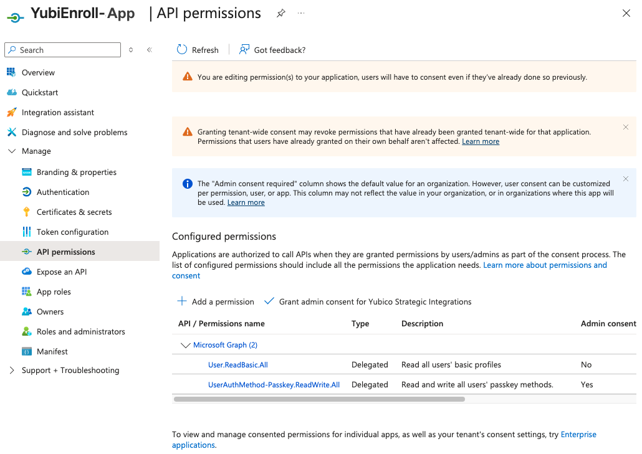The height and width of the screenshot is (454, 642).
Task: Click the Expose an API cloud icon
Action: pyautogui.click(x=27, y=272)
